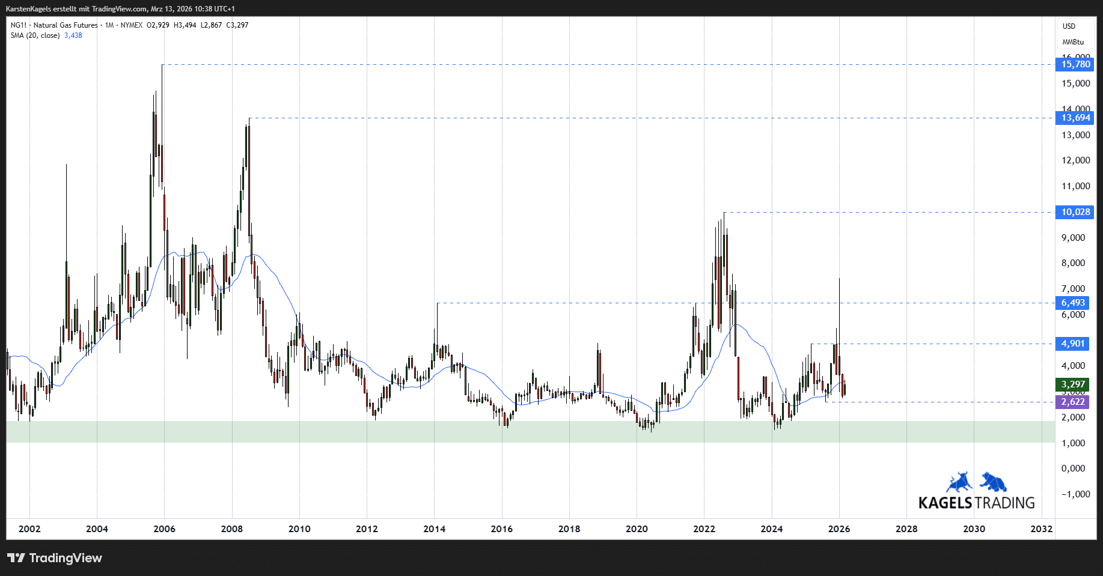This screenshot has width=1103, height=576.
Task: Open the SMA (20, close) indicator legend
Action: (35, 35)
